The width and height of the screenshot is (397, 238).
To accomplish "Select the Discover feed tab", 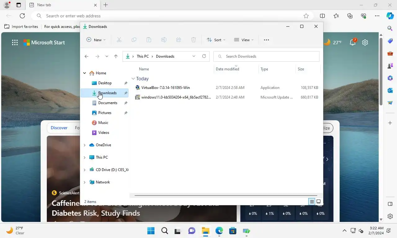I will (x=59, y=128).
